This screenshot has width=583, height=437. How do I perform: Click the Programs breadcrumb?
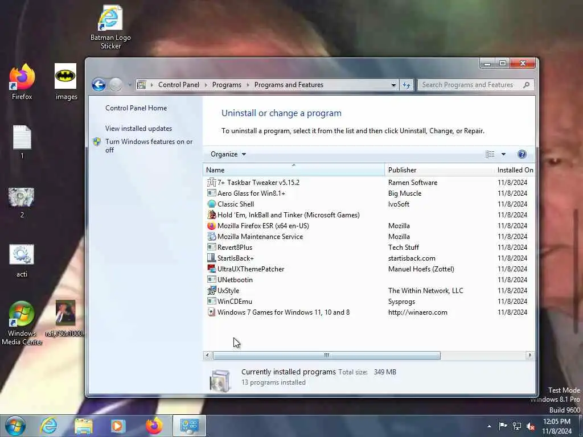pos(227,85)
